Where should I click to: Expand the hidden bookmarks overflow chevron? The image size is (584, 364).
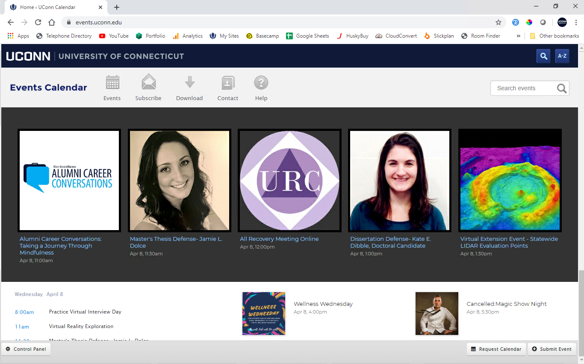pos(519,36)
